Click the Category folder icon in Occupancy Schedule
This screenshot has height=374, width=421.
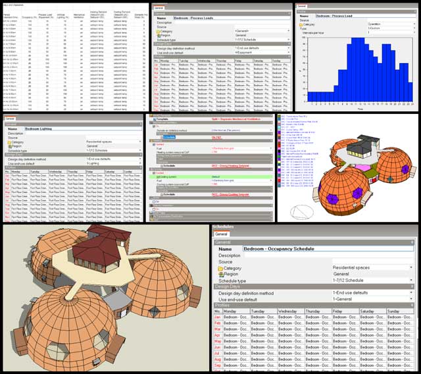click(220, 269)
